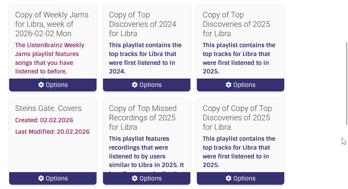The image size is (348, 189).
Task: Click Last Modified date on Steins Gate card
Action: 52,132
